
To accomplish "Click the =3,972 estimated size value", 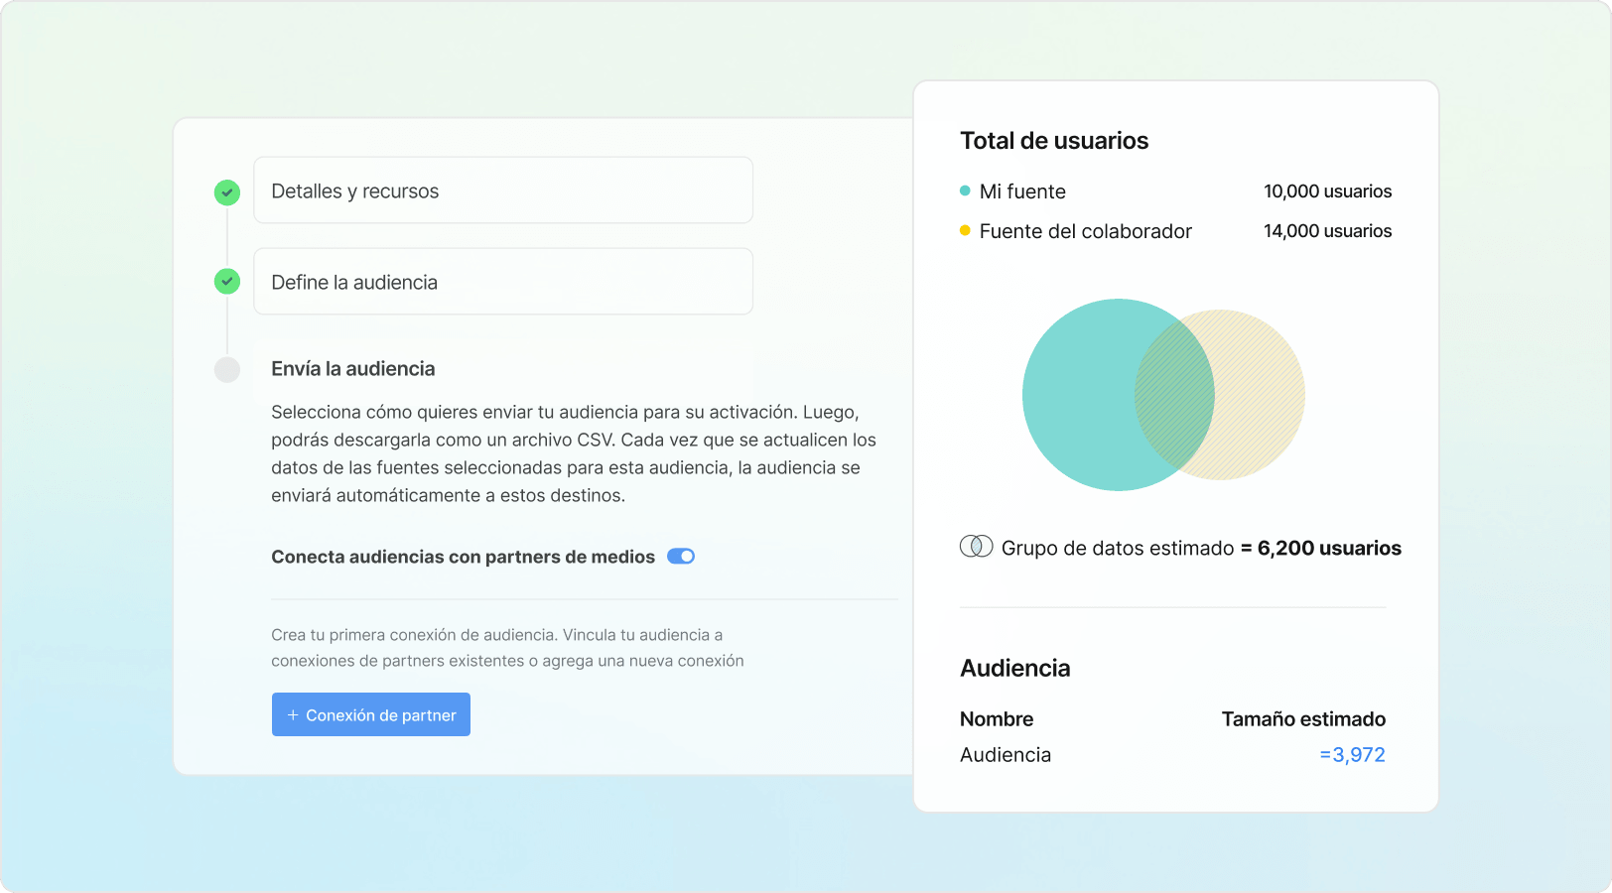I will 1352,755.
